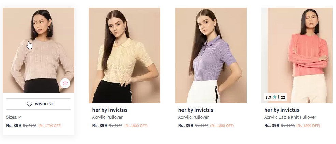This screenshot has width=336, height=144.
Task: Click Acrylic Pullover title under purple polo
Action: 193,117
